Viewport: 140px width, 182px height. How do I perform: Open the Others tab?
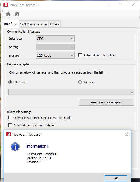tap(55, 24)
